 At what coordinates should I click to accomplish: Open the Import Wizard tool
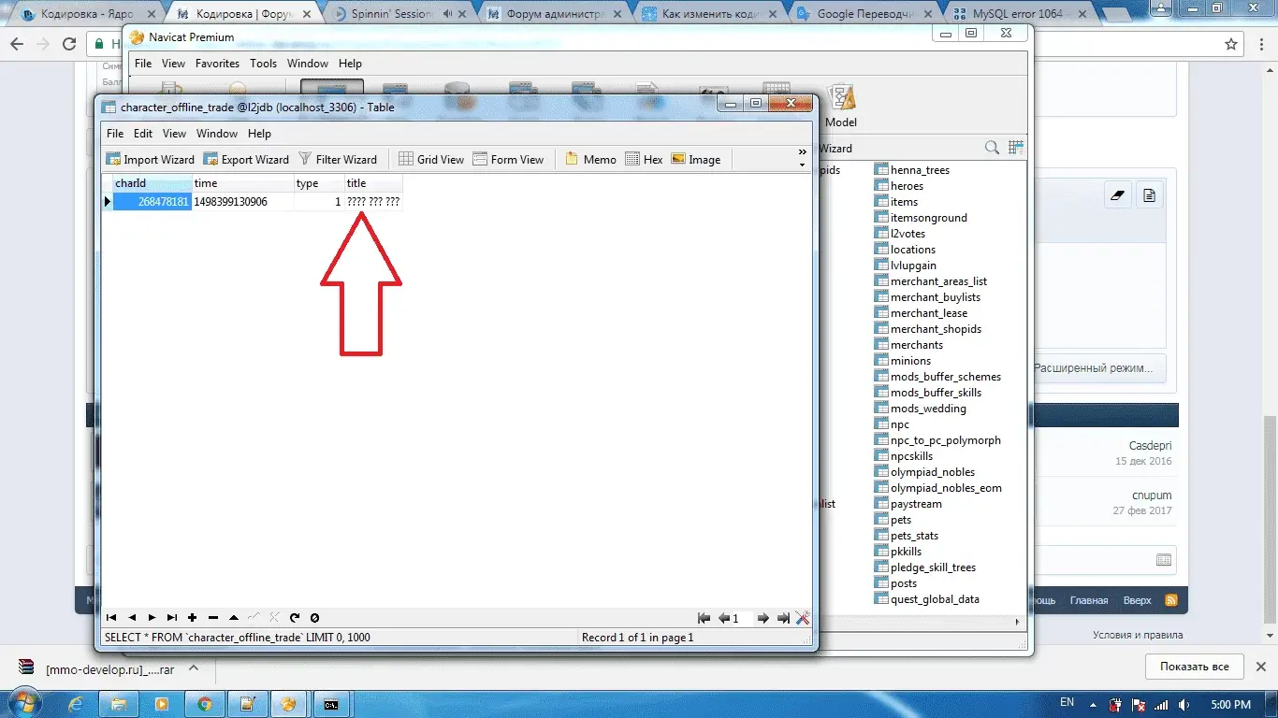point(151,159)
